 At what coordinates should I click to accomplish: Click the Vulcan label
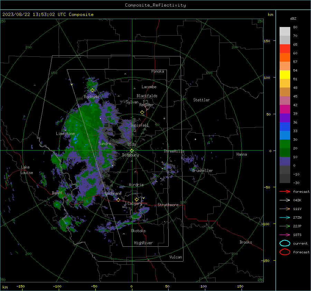pyautogui.click(x=176, y=257)
